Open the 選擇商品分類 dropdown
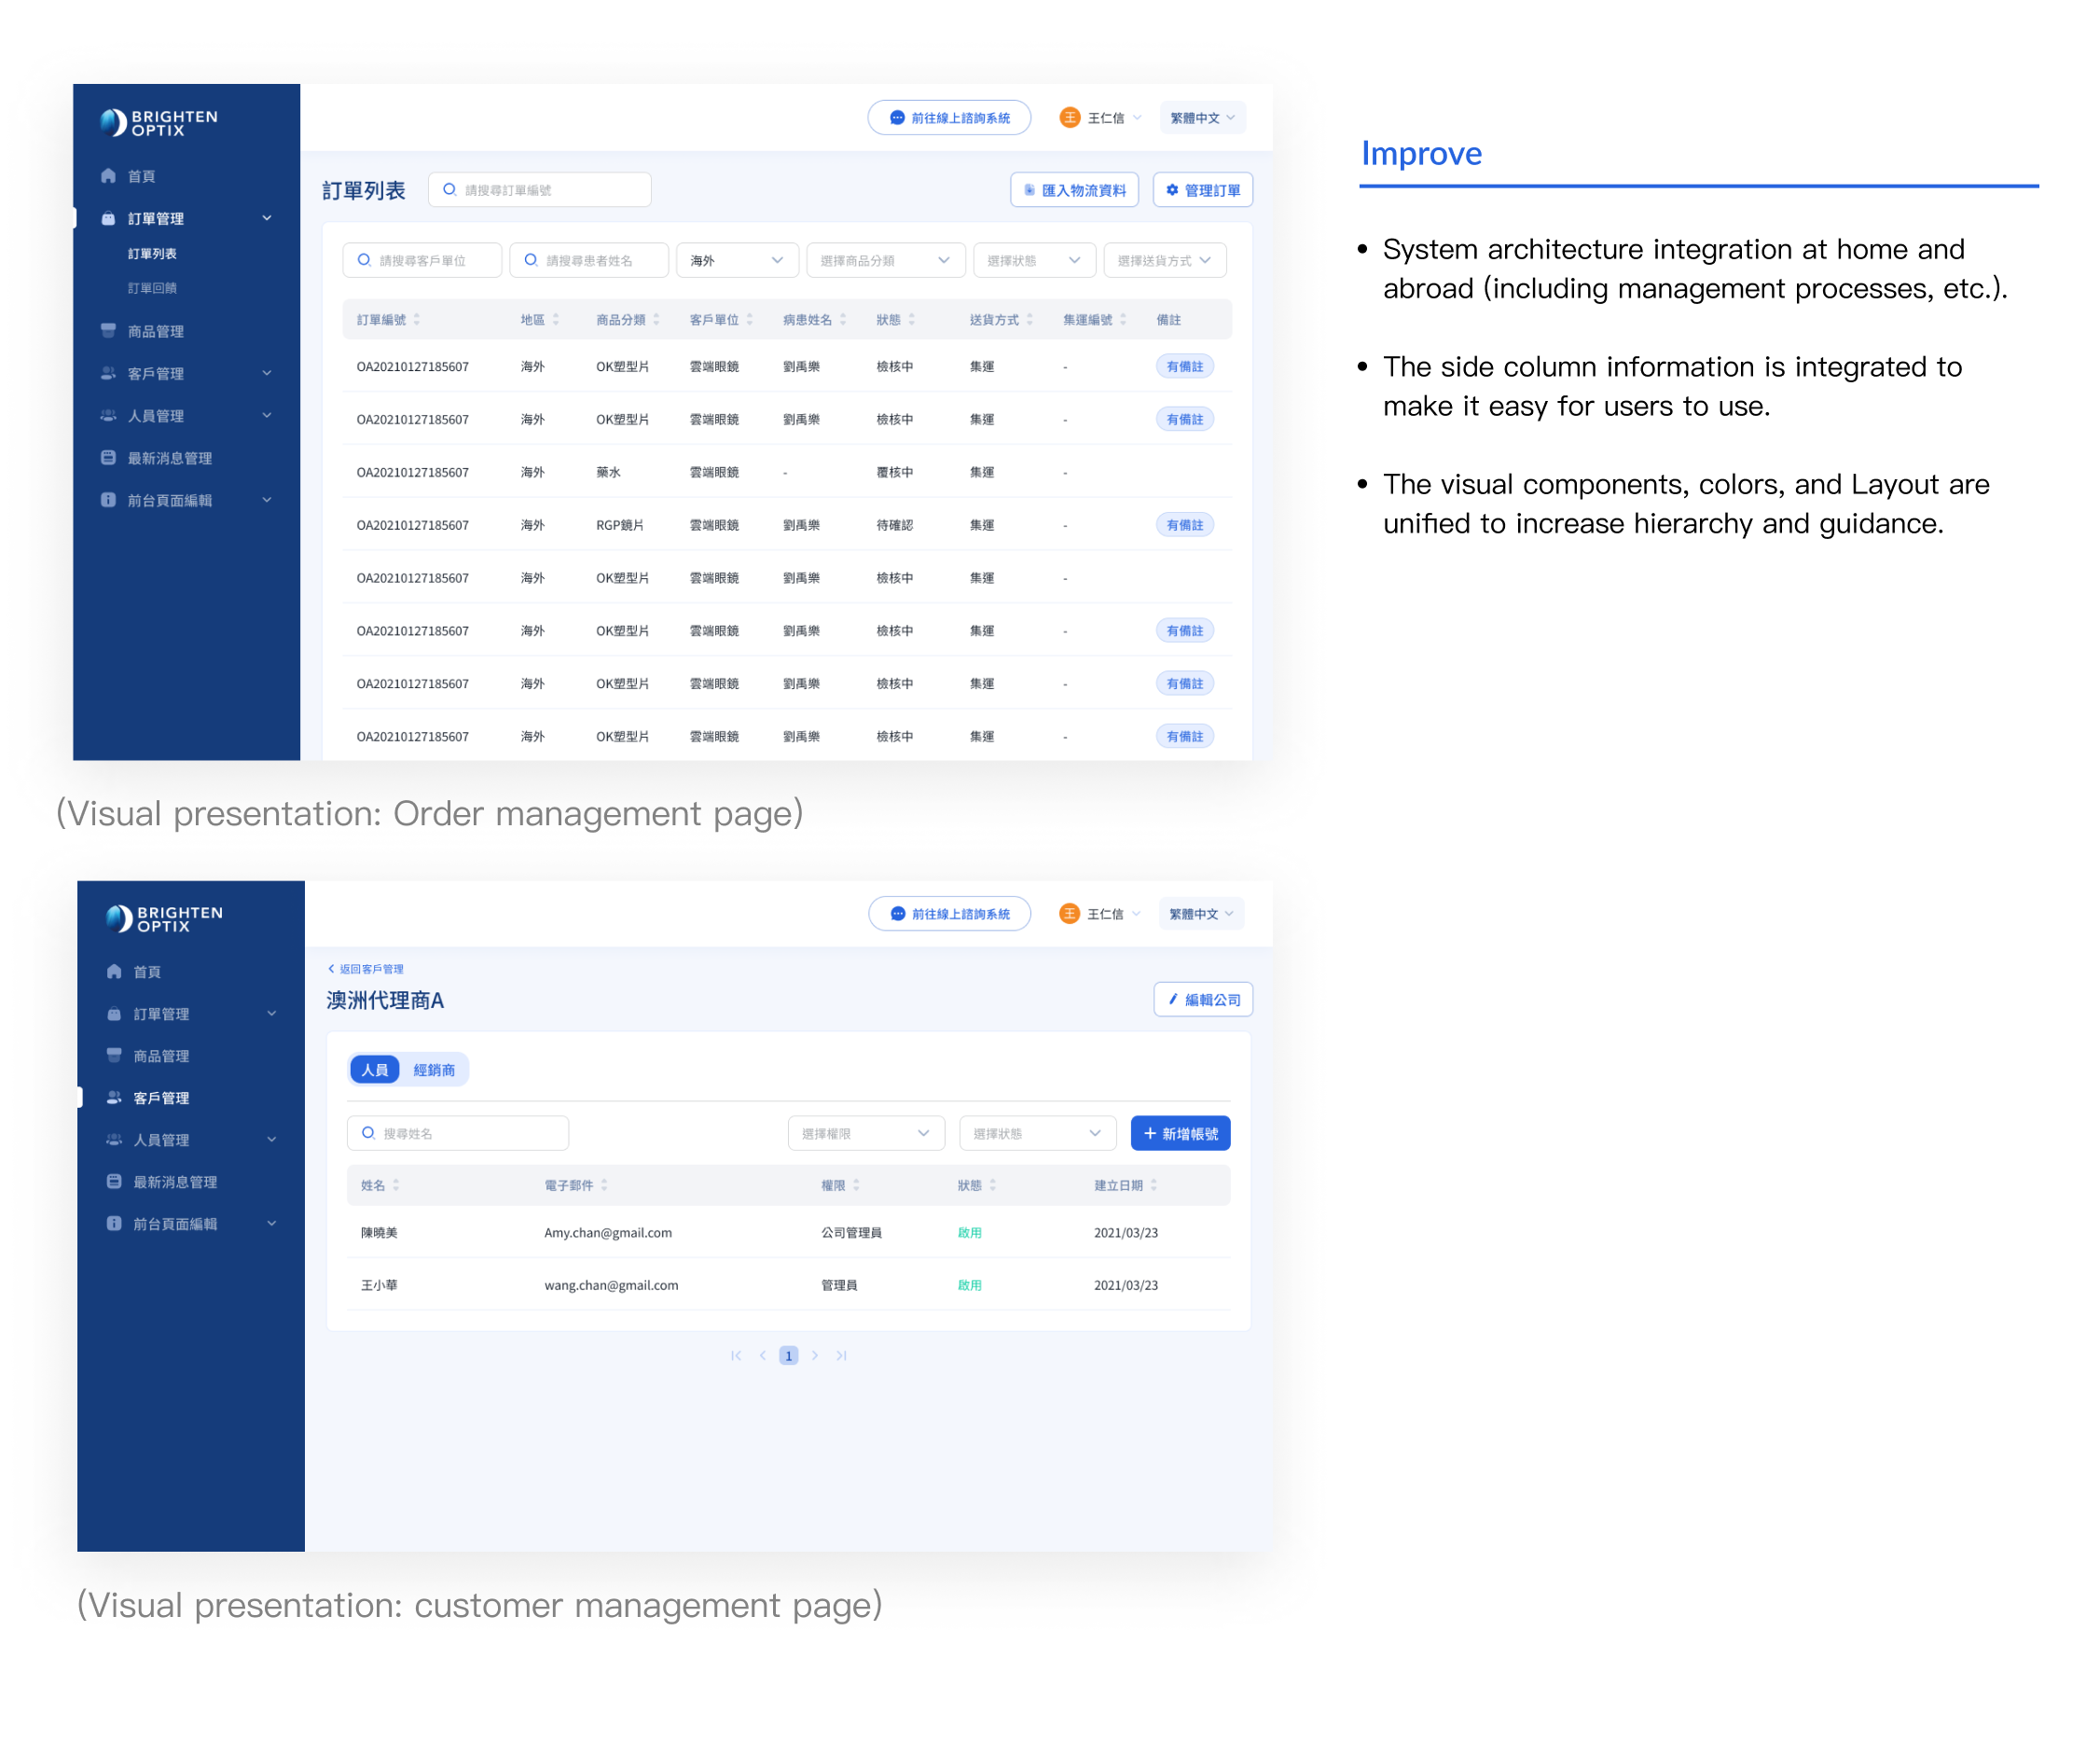 (884, 261)
